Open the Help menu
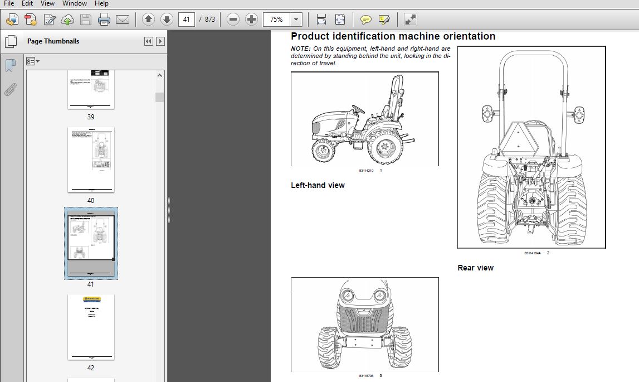This screenshot has height=382, width=639. click(x=101, y=3)
